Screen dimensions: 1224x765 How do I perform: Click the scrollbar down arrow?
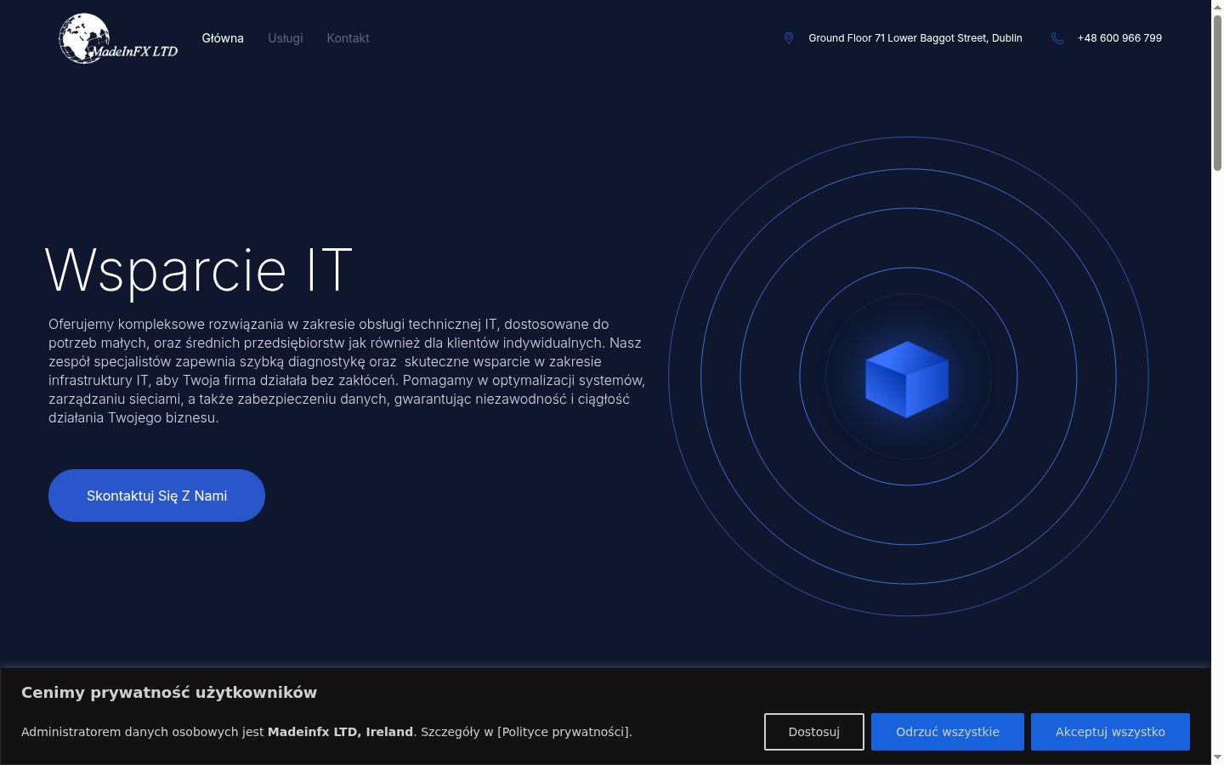[1217, 757]
